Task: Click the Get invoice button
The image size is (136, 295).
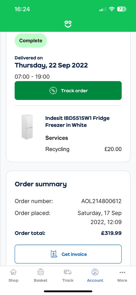Action: [x=68, y=254]
